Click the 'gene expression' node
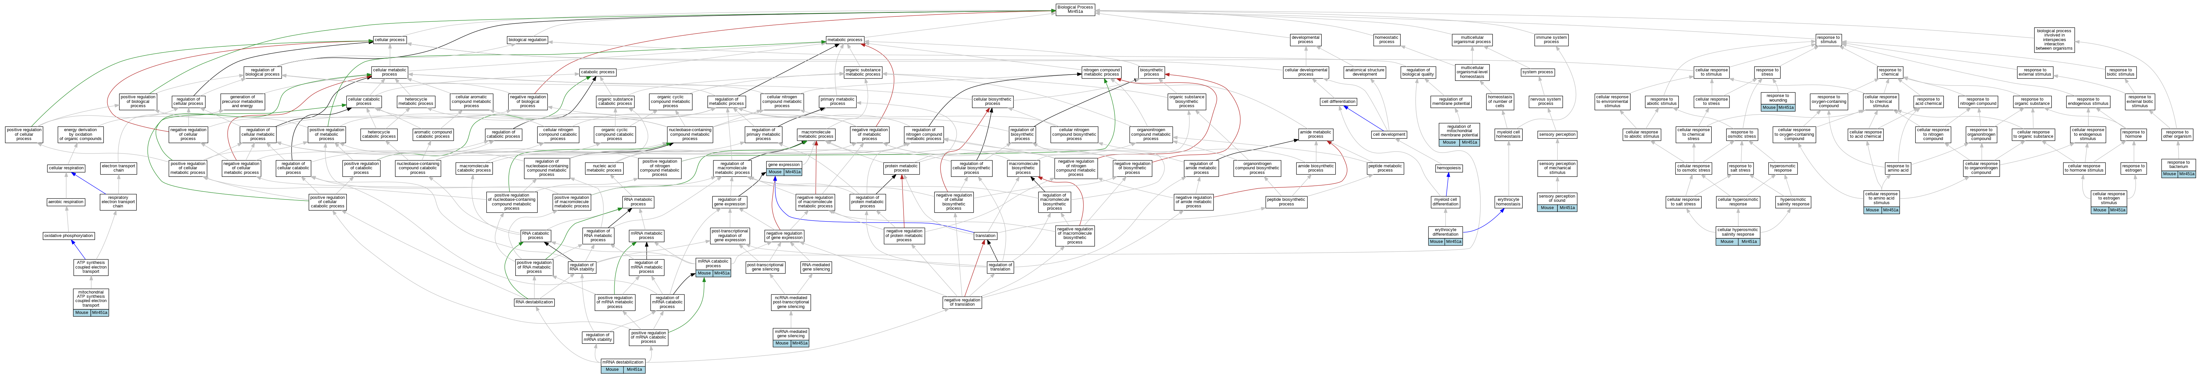The height and width of the screenshot is (377, 2201). coord(783,167)
